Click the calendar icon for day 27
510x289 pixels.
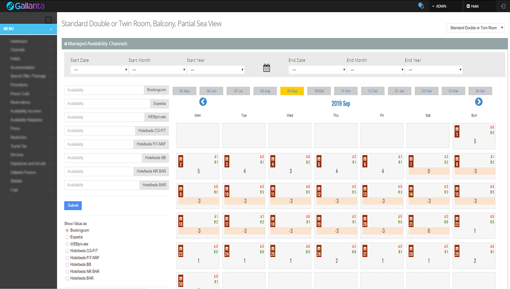tap(365, 251)
